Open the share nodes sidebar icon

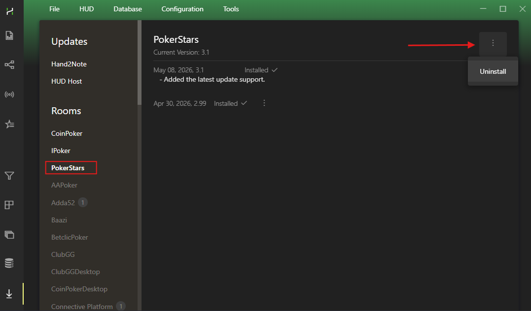point(9,64)
